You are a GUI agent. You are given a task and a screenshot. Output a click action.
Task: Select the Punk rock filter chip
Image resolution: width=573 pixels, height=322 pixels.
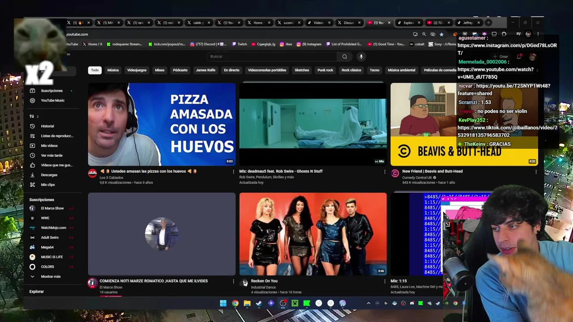click(325, 70)
